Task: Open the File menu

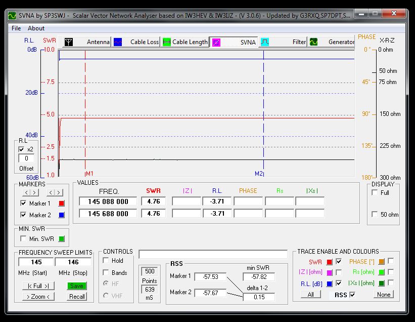Action: point(16,28)
